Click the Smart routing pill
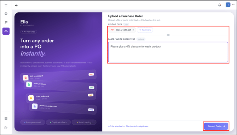The width and height of the screenshot is (237, 135). (x=84, y=122)
